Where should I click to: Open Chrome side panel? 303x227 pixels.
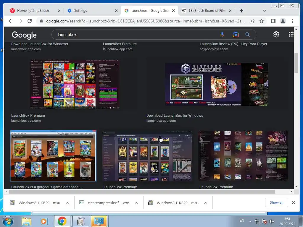point(273,21)
